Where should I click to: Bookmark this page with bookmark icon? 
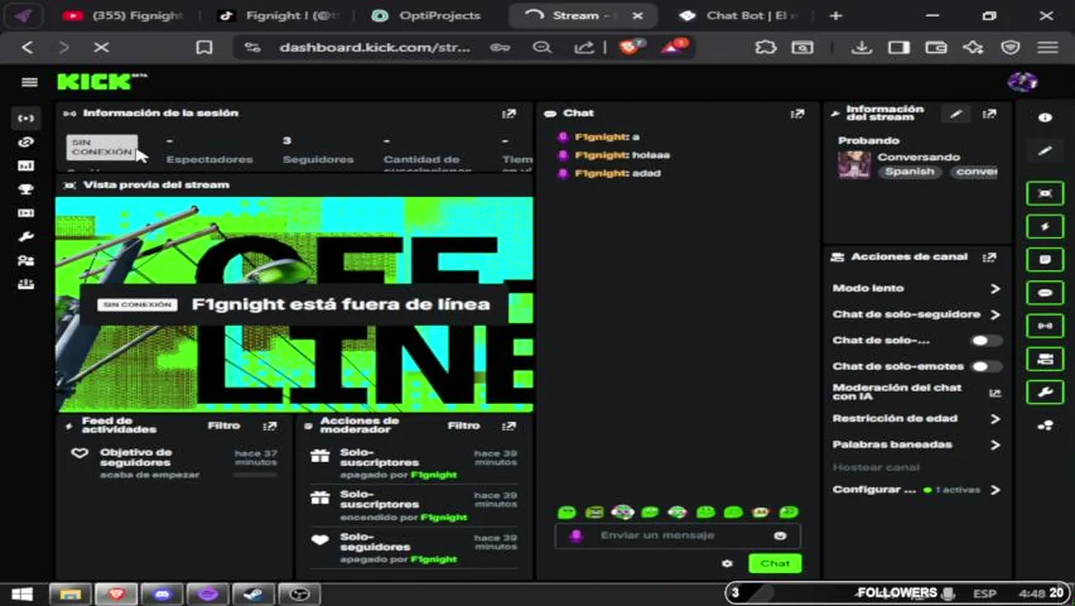(204, 48)
